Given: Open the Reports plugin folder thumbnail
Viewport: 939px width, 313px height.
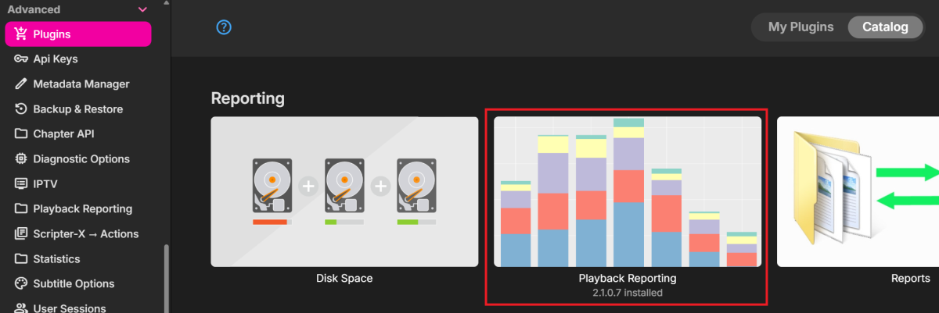Looking at the screenshot, I should 858,192.
